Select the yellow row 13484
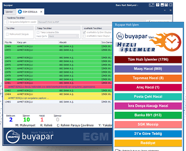The width and height of the screenshot is (186, 151). tap(58, 94)
